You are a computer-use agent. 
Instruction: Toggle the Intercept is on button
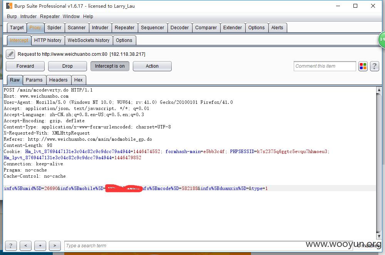(110, 66)
